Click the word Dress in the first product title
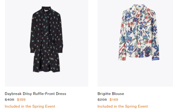173x111 pixels. [x=61, y=94]
